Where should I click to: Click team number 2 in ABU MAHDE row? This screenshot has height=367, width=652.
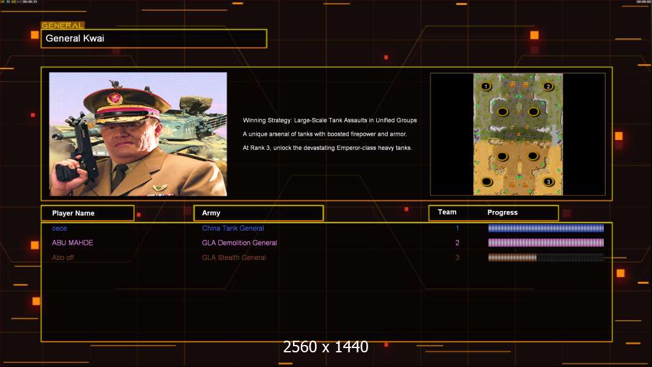coord(457,243)
